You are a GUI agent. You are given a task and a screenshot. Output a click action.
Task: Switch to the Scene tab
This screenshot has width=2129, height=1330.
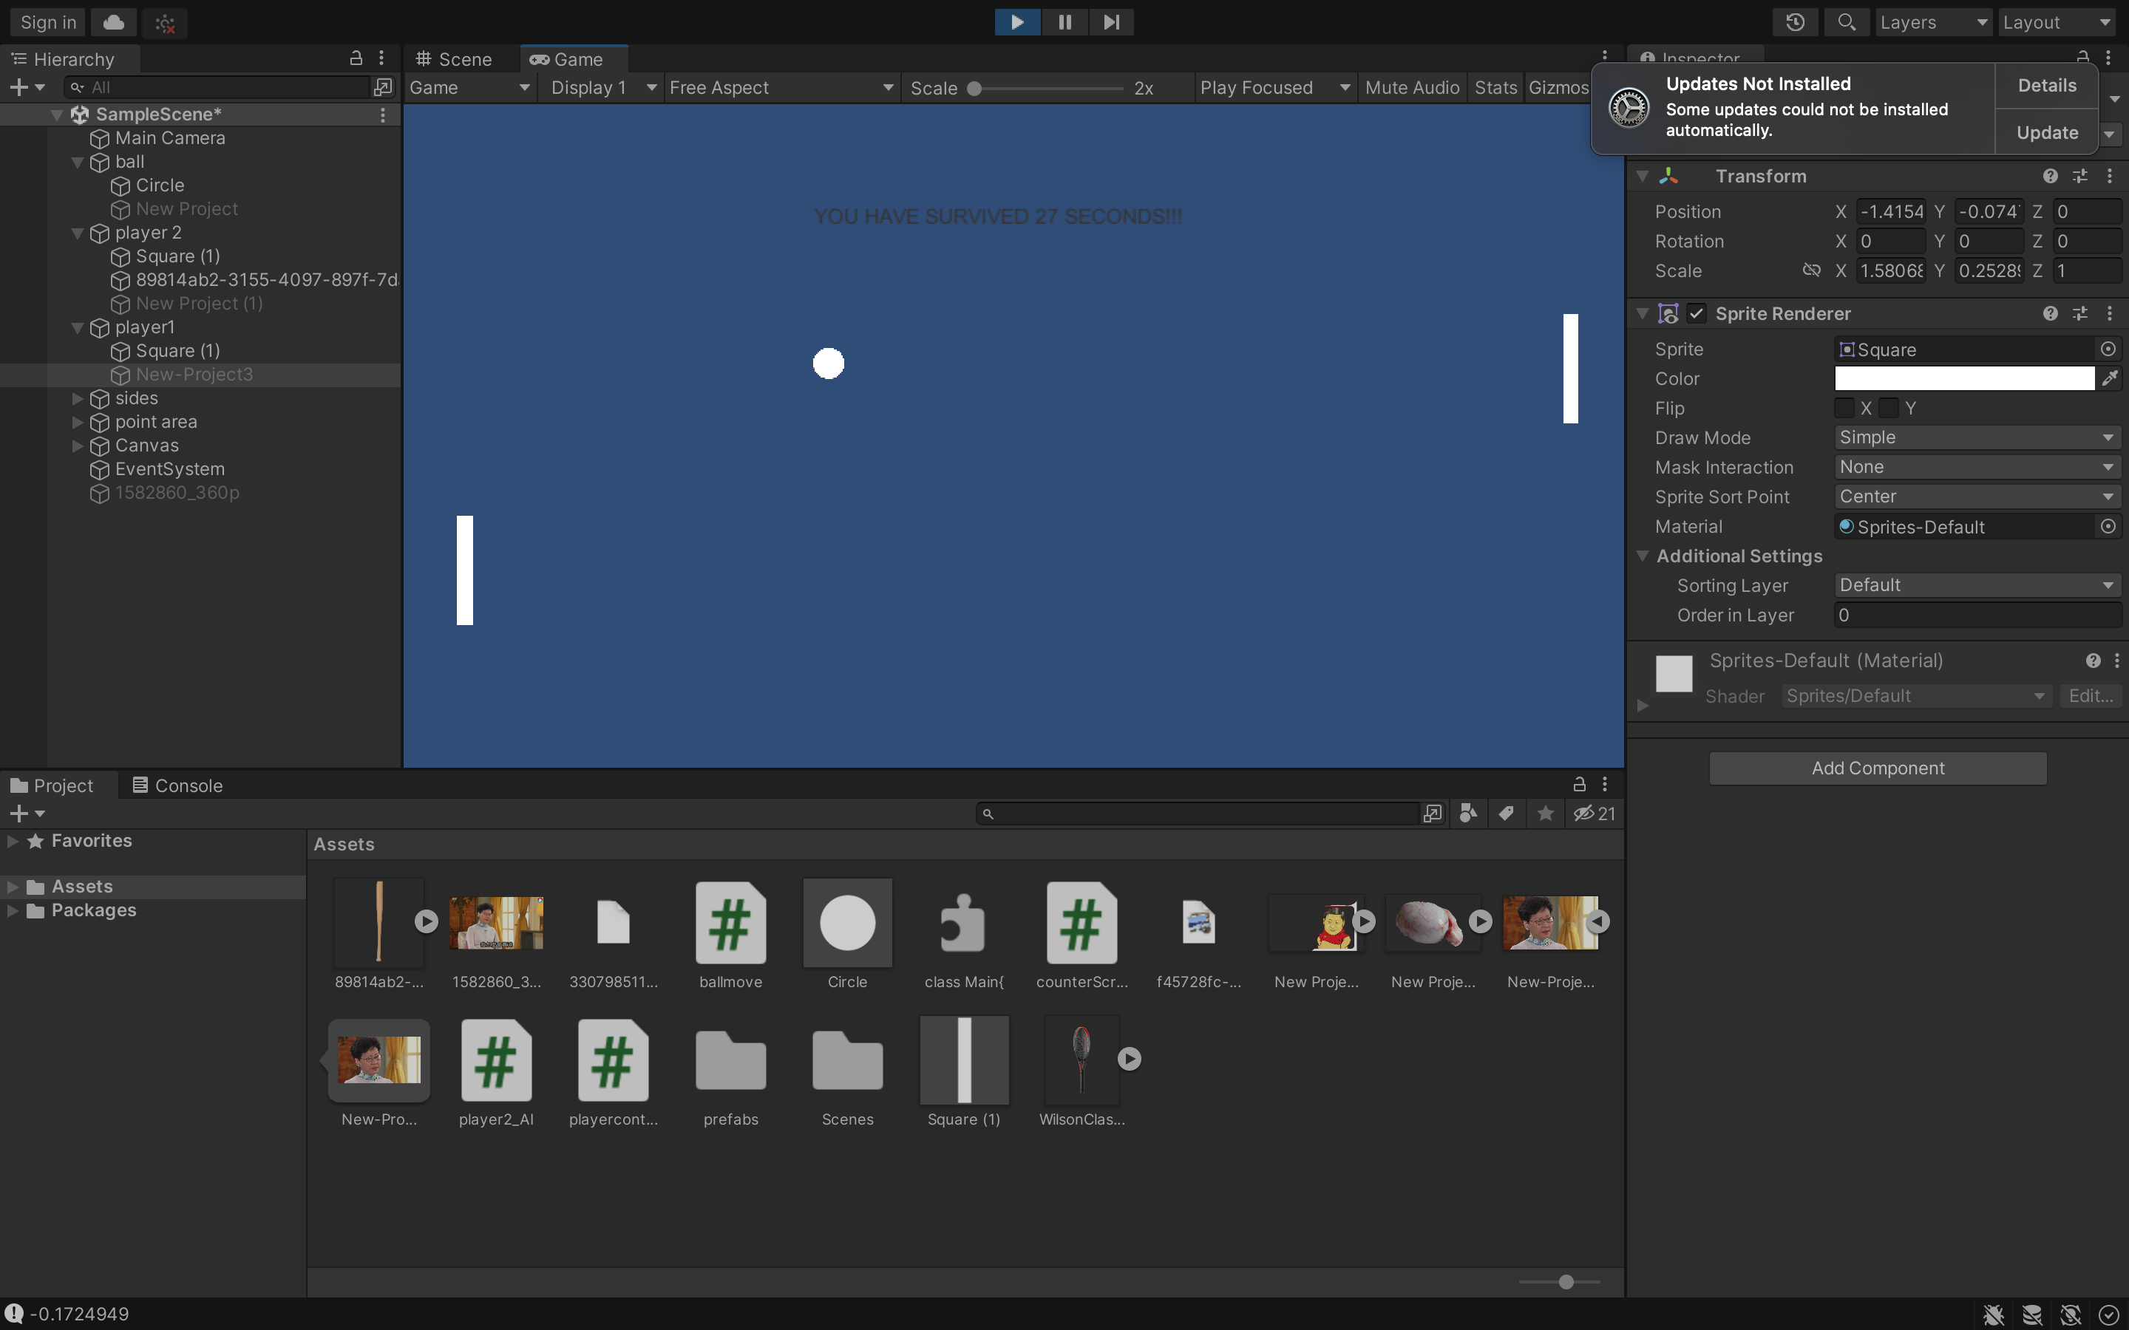point(454,59)
